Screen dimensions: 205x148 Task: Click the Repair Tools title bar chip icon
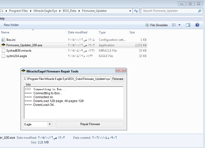click(23, 71)
